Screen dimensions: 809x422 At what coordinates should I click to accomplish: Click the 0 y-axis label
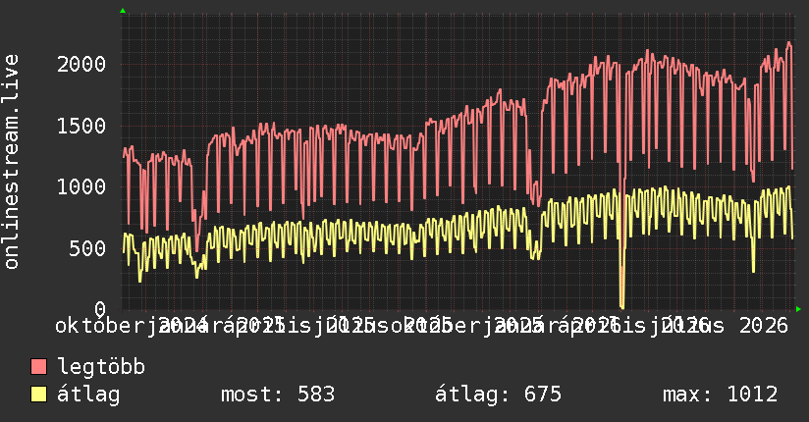tap(100, 309)
